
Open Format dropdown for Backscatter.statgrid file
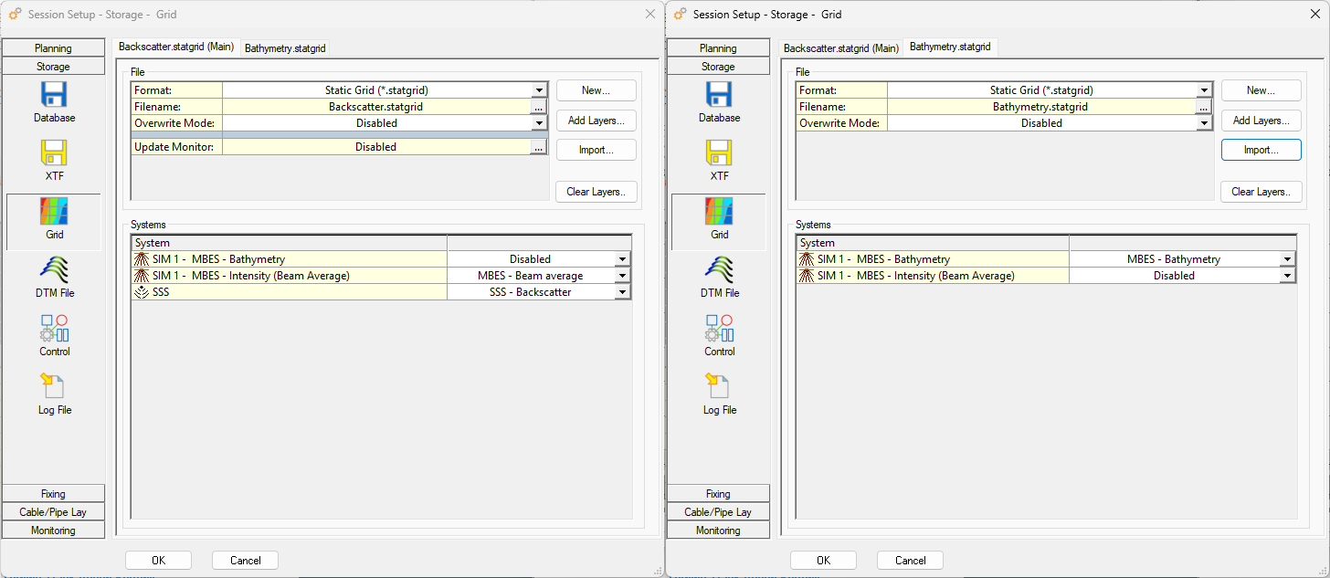539,90
